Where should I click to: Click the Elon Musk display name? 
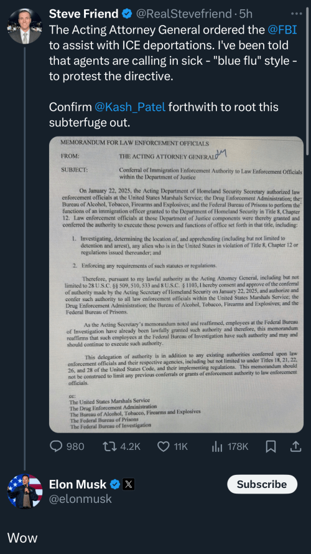coord(78,484)
